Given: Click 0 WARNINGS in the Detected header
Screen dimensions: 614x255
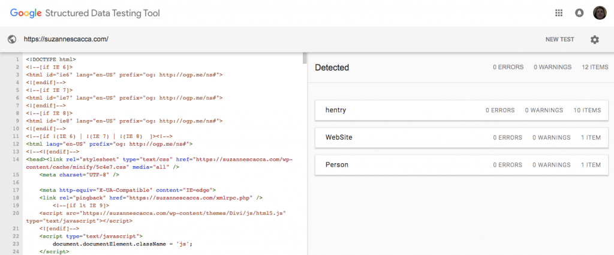Looking at the screenshot, I should click(552, 67).
